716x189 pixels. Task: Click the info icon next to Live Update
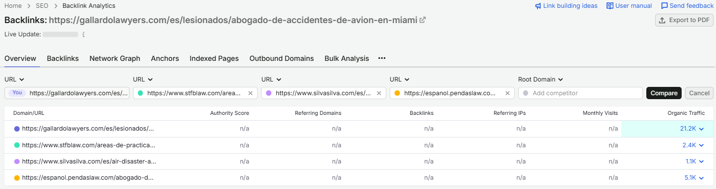tap(83, 34)
